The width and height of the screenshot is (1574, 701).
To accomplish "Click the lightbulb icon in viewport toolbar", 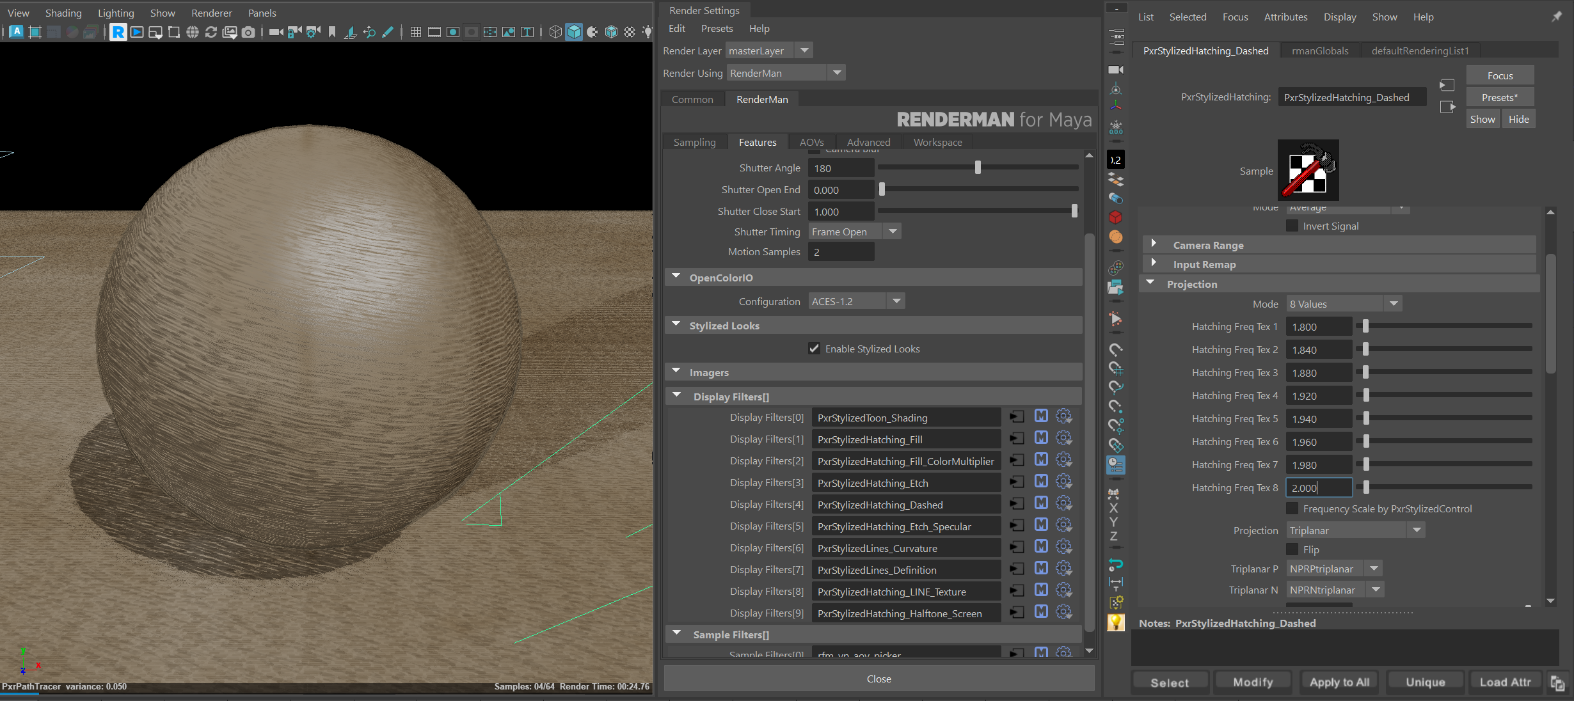I will click(x=648, y=32).
